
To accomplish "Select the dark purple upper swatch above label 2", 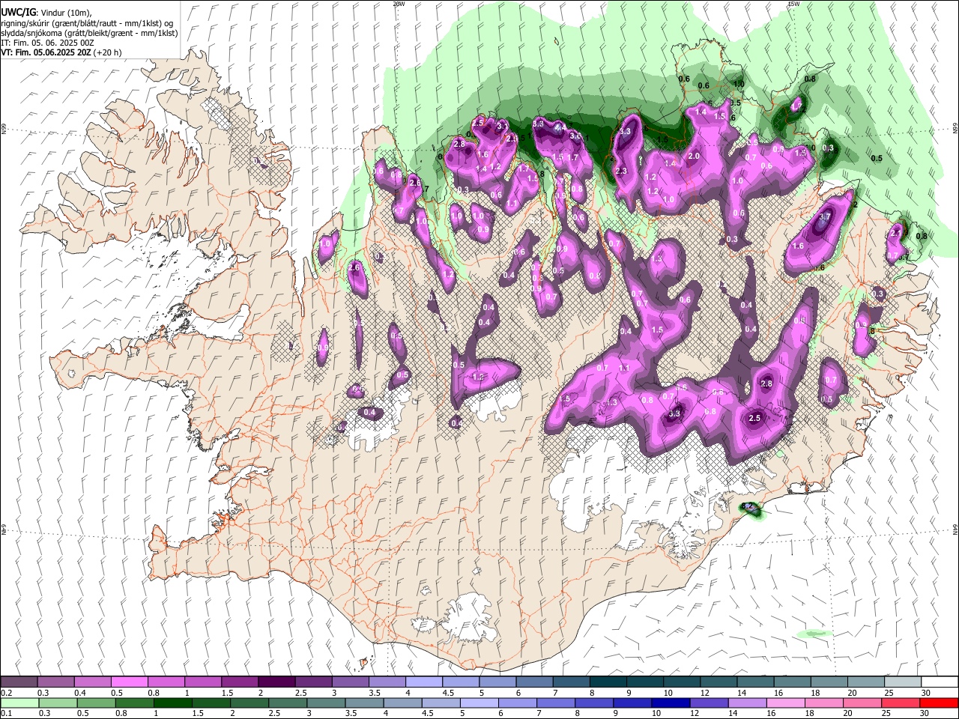I will (276, 682).
